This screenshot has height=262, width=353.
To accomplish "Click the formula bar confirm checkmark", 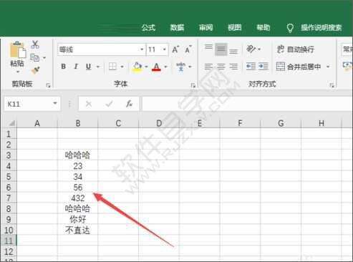I will [109, 104].
